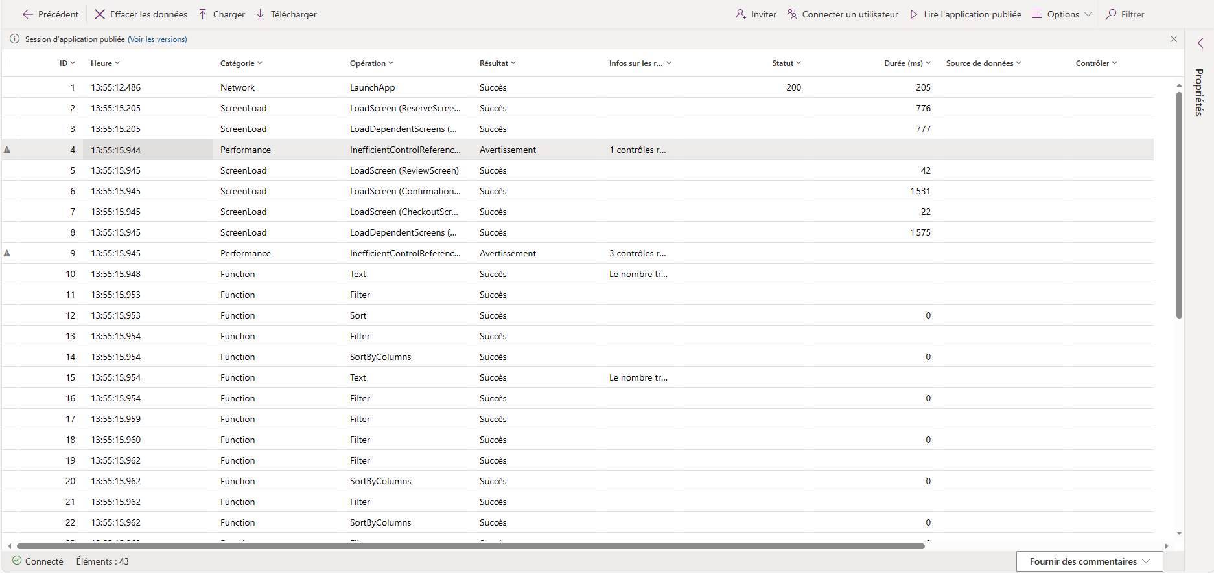This screenshot has height=573, width=1214.
Task: Click warning triangle on row 9
Action: tap(7, 253)
